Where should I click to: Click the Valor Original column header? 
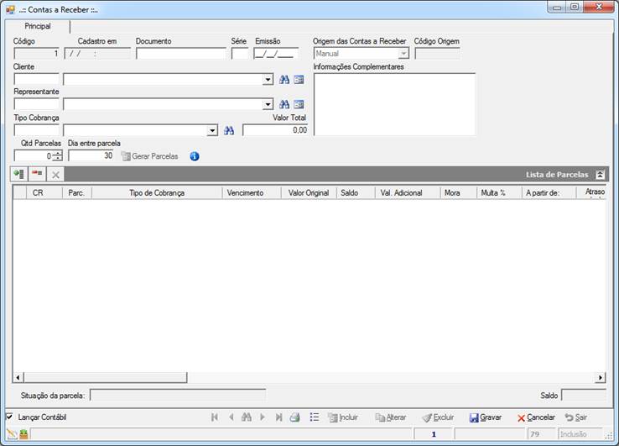309,193
